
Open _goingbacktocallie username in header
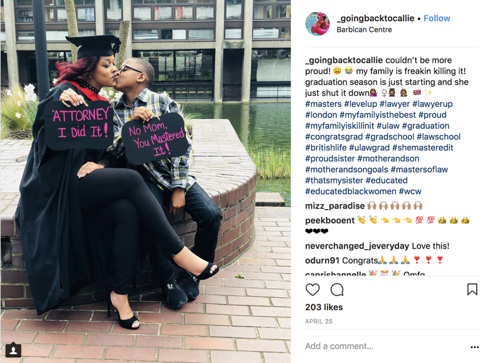click(375, 18)
